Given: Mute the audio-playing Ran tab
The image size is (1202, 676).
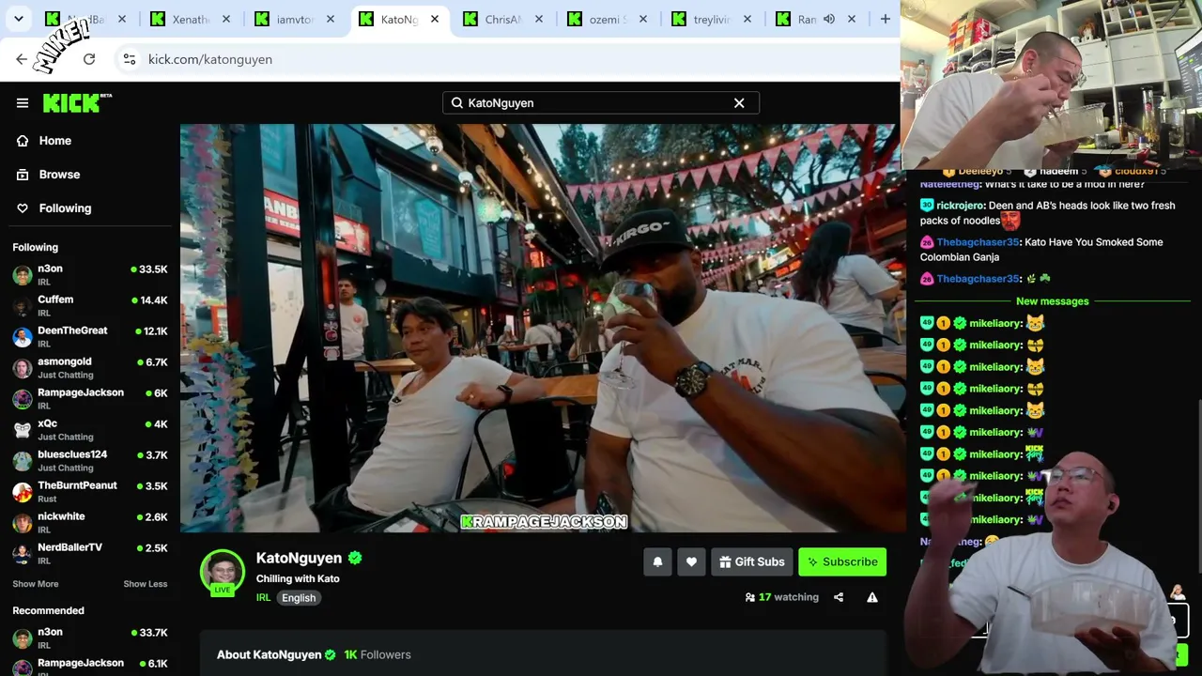Looking at the screenshot, I should 829,20.
